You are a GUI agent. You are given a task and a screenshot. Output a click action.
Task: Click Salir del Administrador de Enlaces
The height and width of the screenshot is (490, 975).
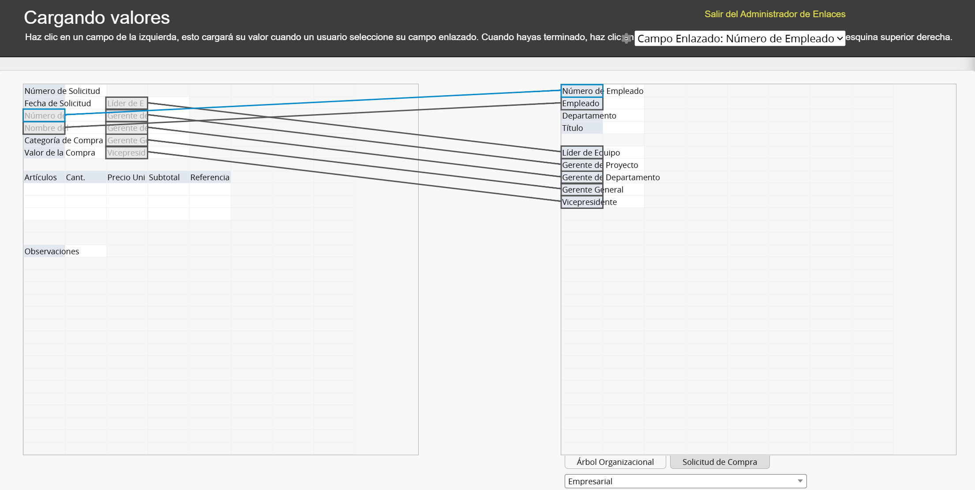click(775, 14)
